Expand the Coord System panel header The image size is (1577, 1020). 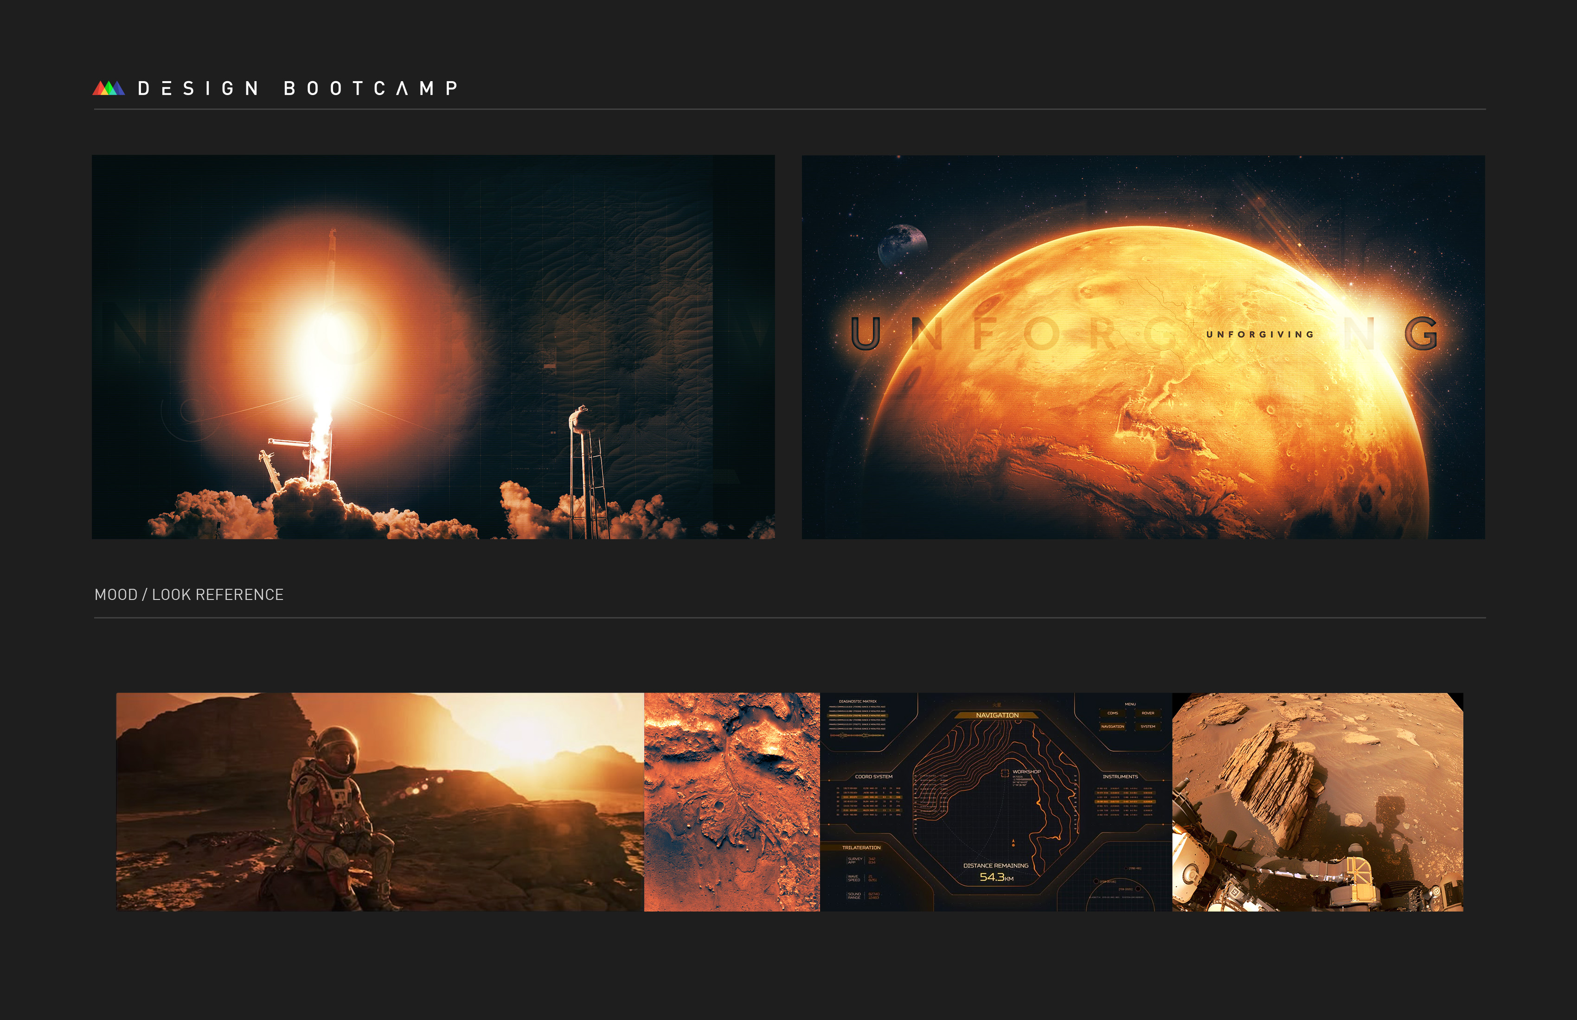pyautogui.click(x=874, y=777)
